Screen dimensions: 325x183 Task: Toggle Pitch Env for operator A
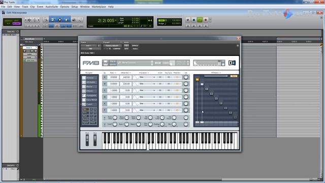pyautogui.click(x=177, y=77)
